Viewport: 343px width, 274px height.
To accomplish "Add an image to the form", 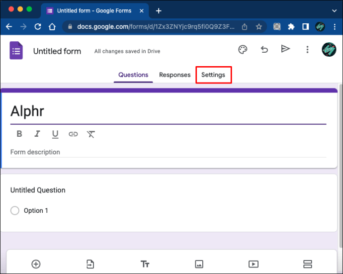I will [x=199, y=264].
